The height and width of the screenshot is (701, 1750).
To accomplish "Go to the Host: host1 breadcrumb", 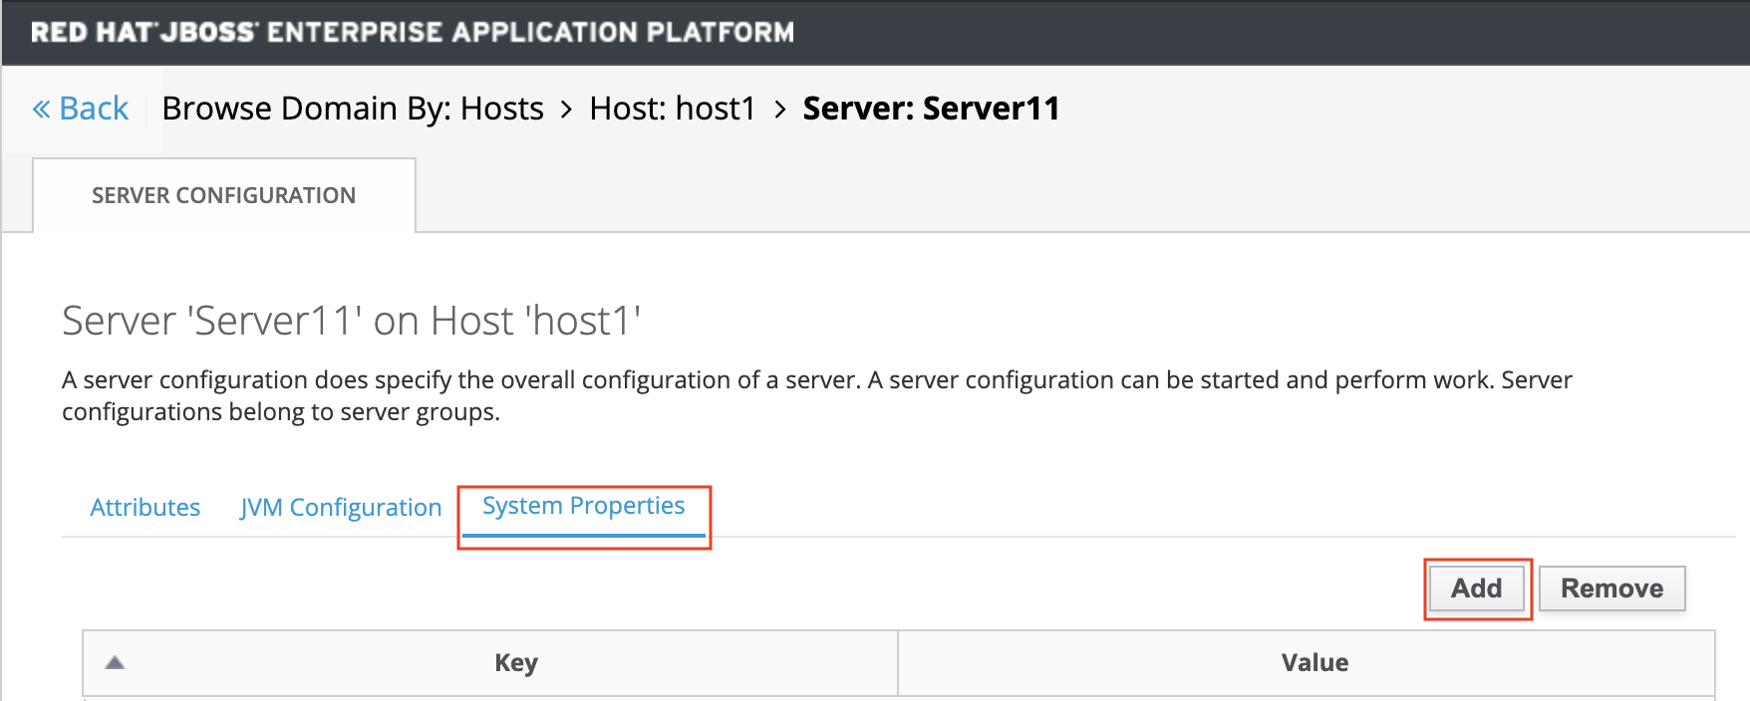I will tap(673, 109).
